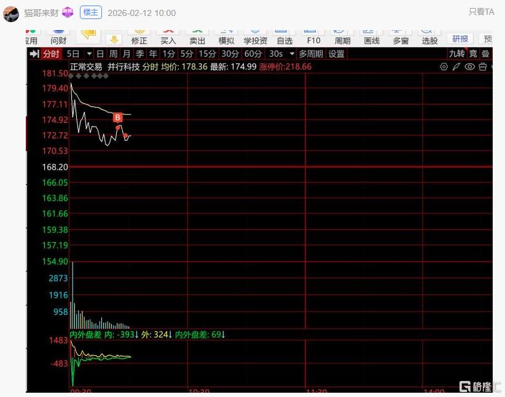Image resolution: width=505 pixels, height=397 pixels.
Task: Click the 应用 toolbar item
Action: (31, 37)
